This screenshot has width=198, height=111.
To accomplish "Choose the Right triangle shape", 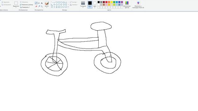I will click(52, 5).
